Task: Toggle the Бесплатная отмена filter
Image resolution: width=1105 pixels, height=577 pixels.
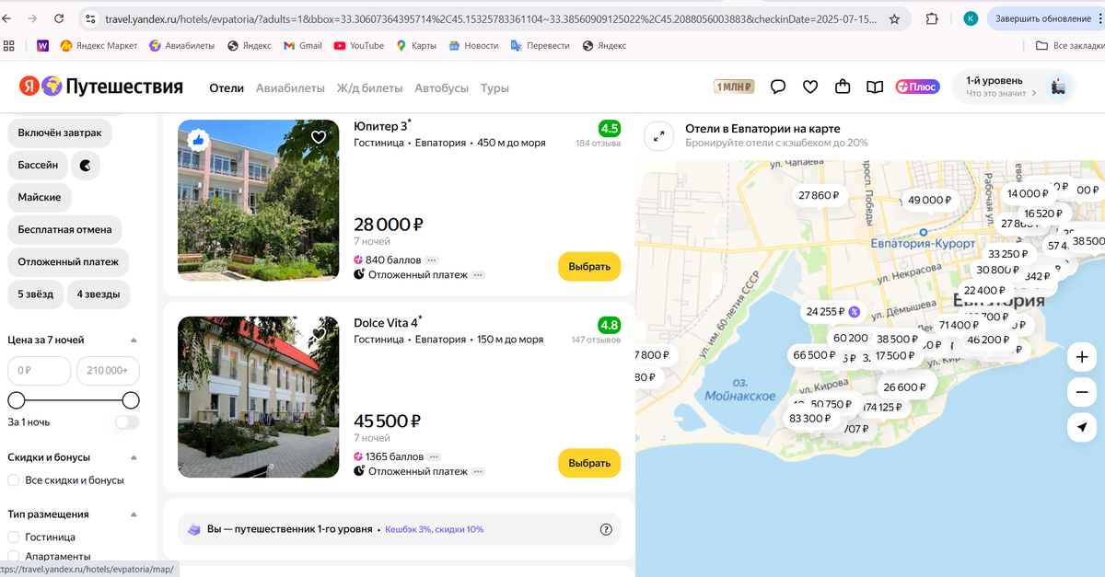Action: [x=65, y=229]
